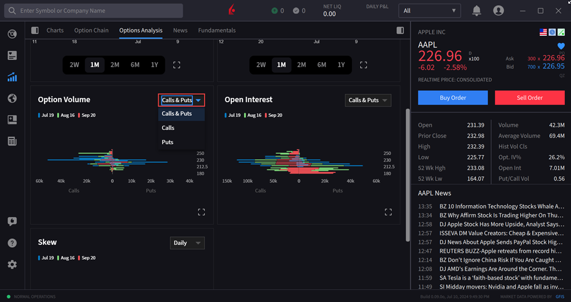Switch to the Option Chain tab

[91, 30]
